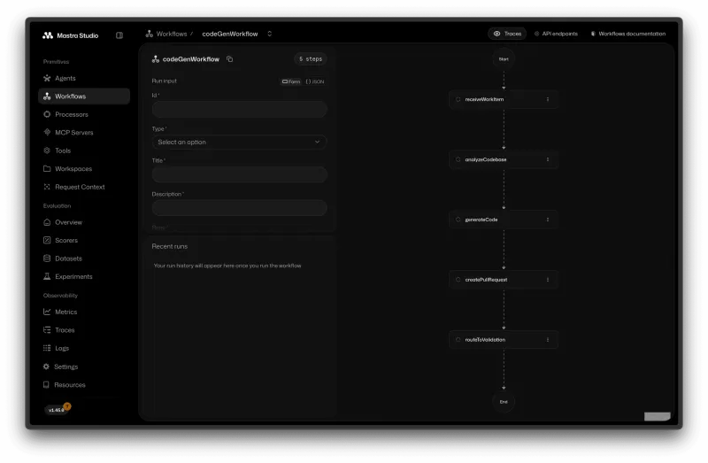The width and height of the screenshot is (708, 463).
Task: Select the generateCode step node
Action: coord(504,220)
